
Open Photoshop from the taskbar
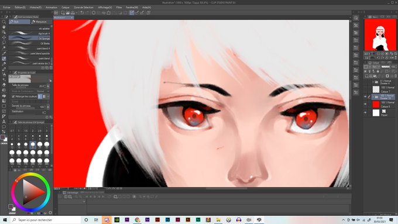[167, 220]
